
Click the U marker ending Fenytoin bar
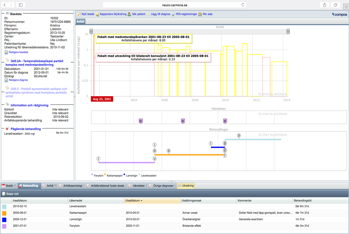[x=154, y=158]
